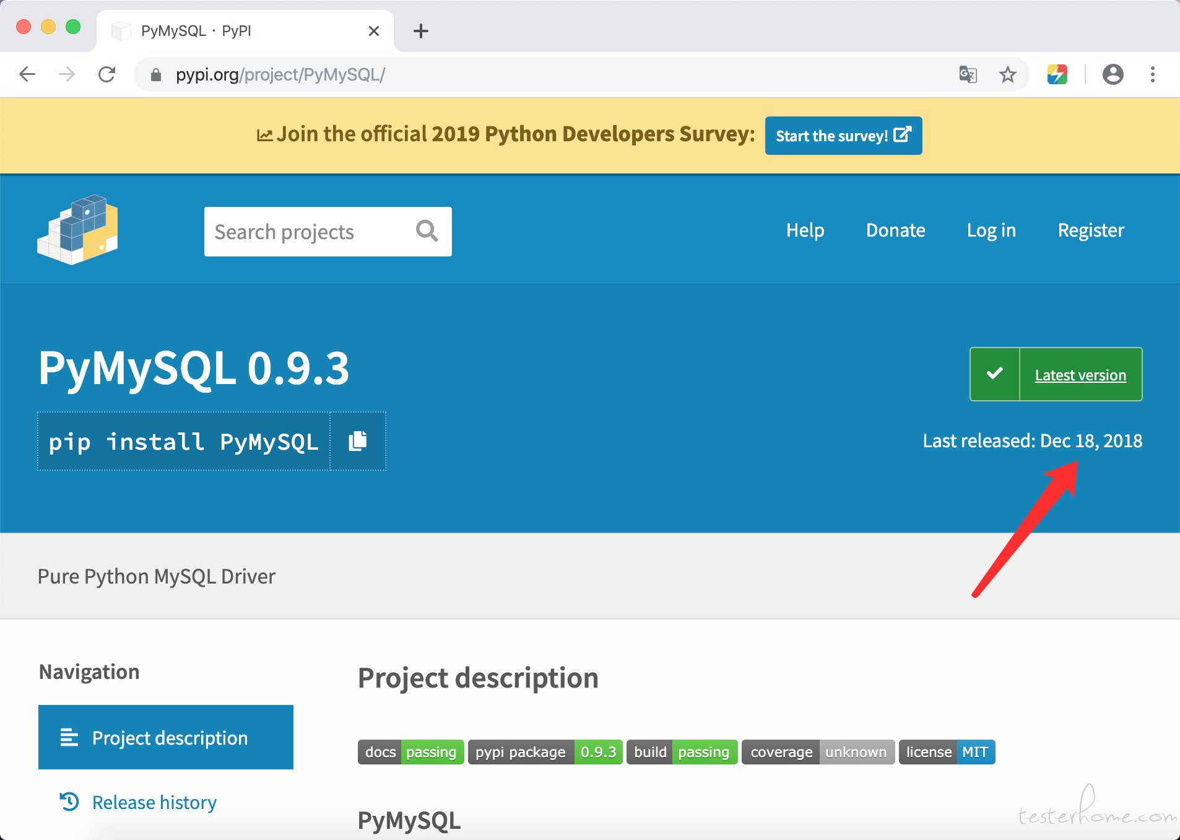
Task: Click the docs passing badge
Action: coord(411,752)
